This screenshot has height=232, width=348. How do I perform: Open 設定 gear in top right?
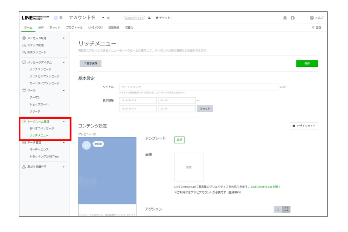(x=316, y=28)
